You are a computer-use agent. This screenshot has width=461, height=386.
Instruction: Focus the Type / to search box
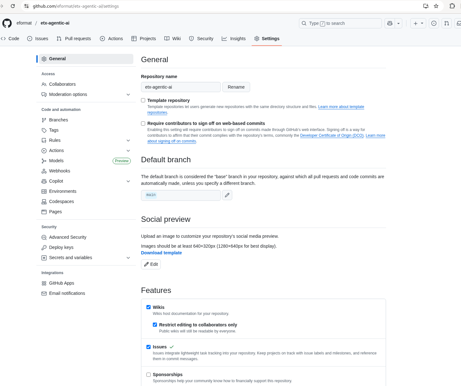[340, 23]
